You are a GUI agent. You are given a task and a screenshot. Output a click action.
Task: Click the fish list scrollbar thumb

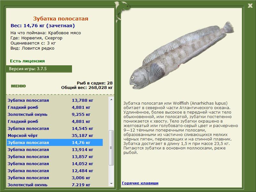111,148
